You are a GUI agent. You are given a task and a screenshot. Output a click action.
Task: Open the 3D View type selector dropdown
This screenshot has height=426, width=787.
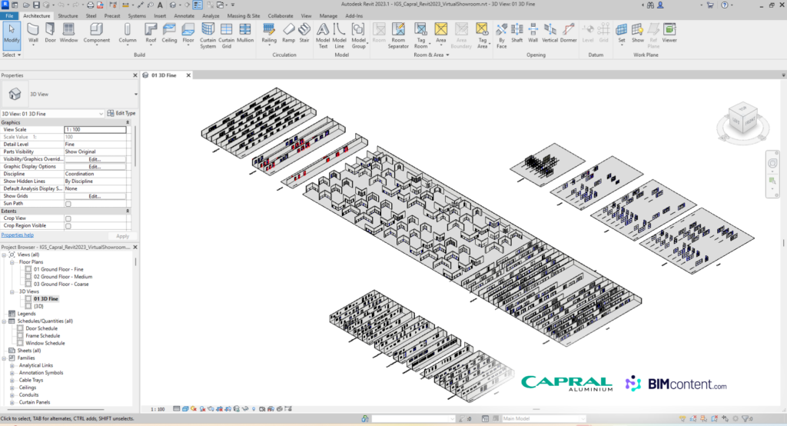point(135,95)
